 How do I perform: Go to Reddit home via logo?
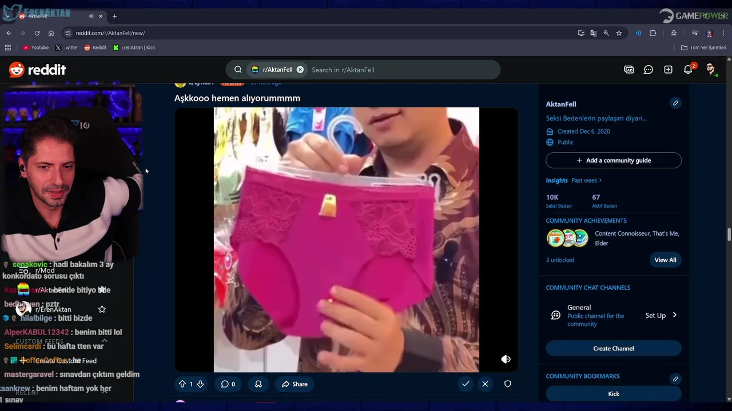coord(38,70)
